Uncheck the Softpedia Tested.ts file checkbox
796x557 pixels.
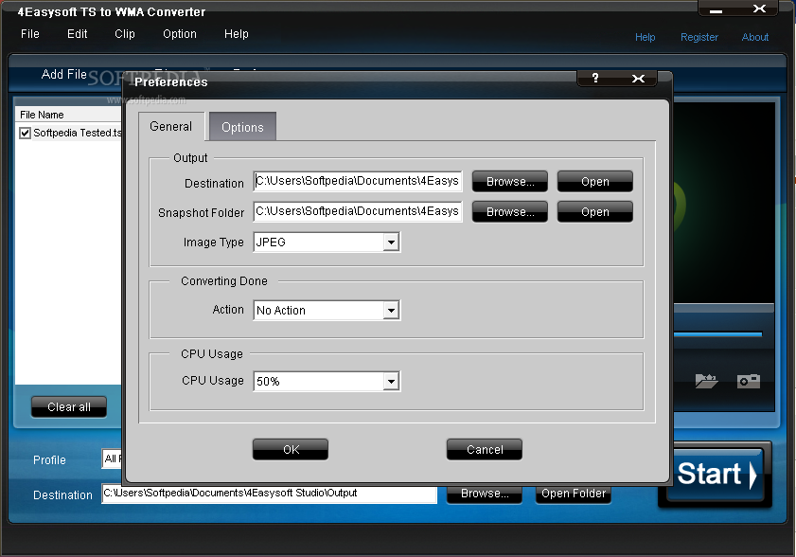coord(25,134)
